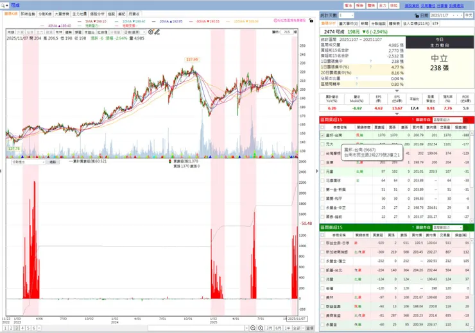Image resolution: width=475 pixels, height=333 pixels.
Task: Click first blue link in top bar
Action: click(x=411, y=5)
